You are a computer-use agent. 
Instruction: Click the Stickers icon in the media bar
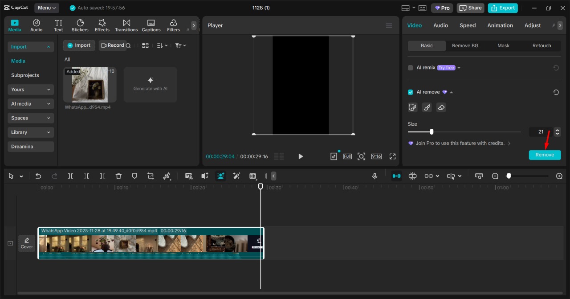(80, 25)
